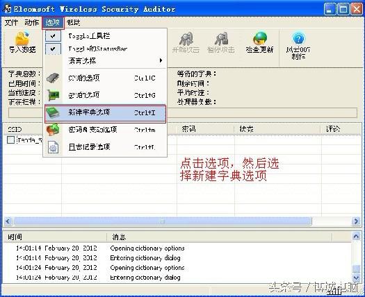The image size is (365, 297).
Task: Click the horizontal scrollbar thumb
Action: click(x=163, y=221)
